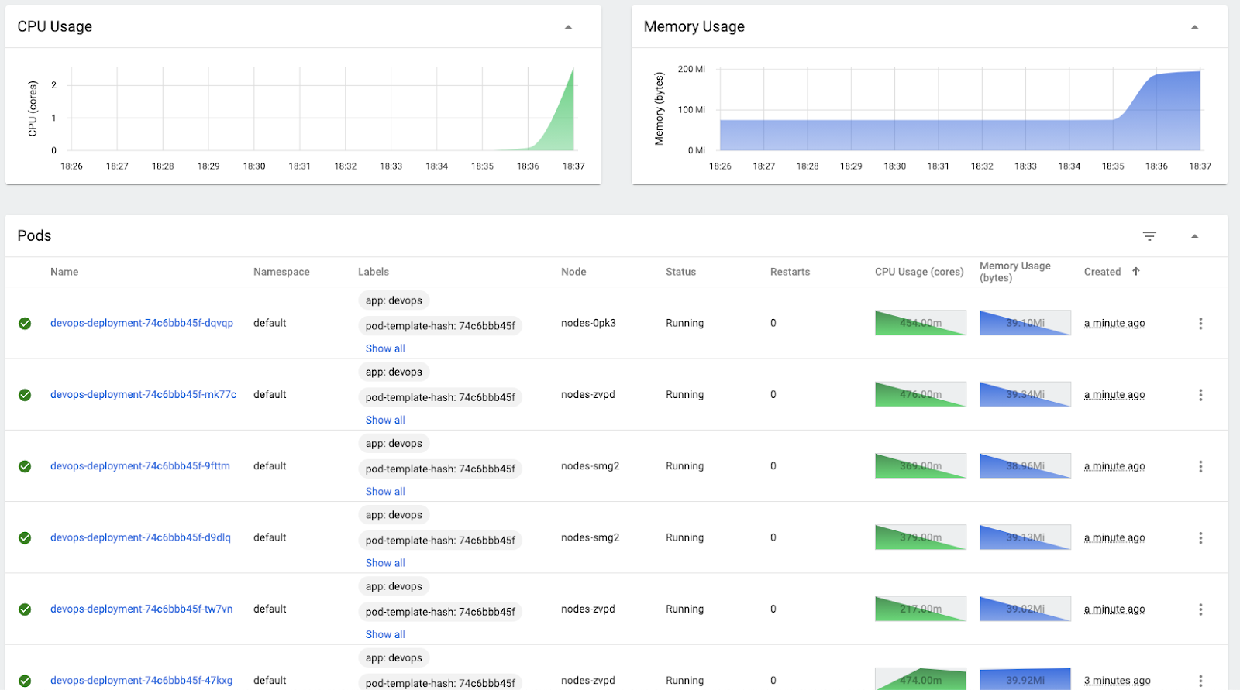
Task: Open pod devops-deployment-74c6bbb45f-mk77c details
Action: pos(143,395)
